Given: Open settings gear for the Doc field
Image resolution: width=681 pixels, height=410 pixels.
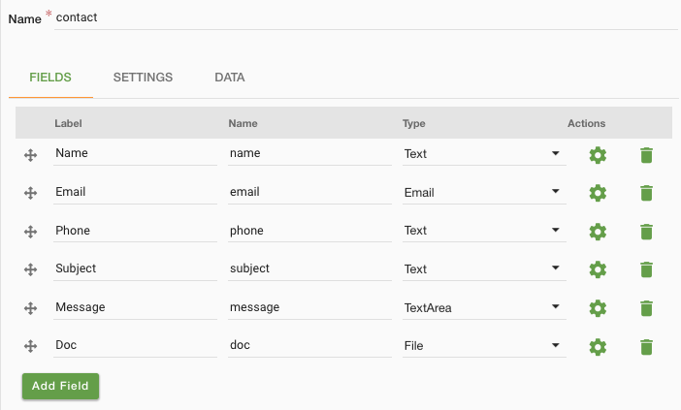Looking at the screenshot, I should [598, 347].
